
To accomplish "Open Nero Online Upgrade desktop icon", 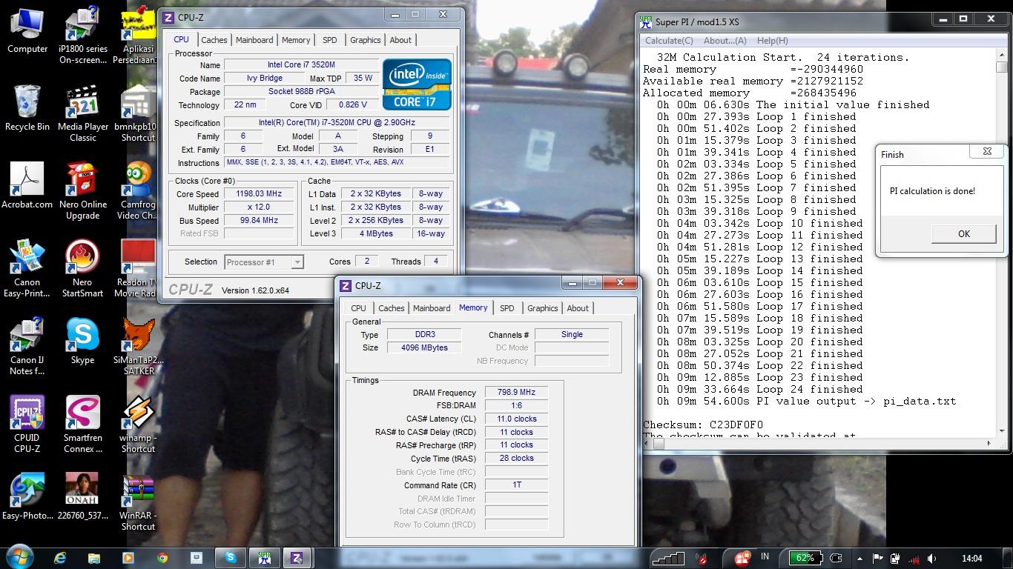I will [82, 192].
